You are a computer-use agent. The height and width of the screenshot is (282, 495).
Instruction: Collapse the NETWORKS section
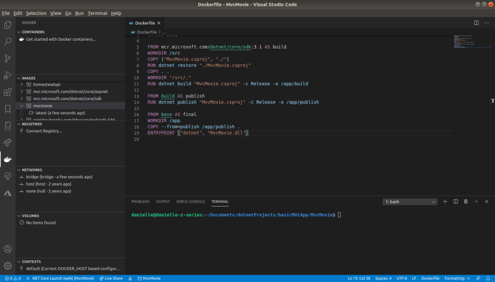19,170
